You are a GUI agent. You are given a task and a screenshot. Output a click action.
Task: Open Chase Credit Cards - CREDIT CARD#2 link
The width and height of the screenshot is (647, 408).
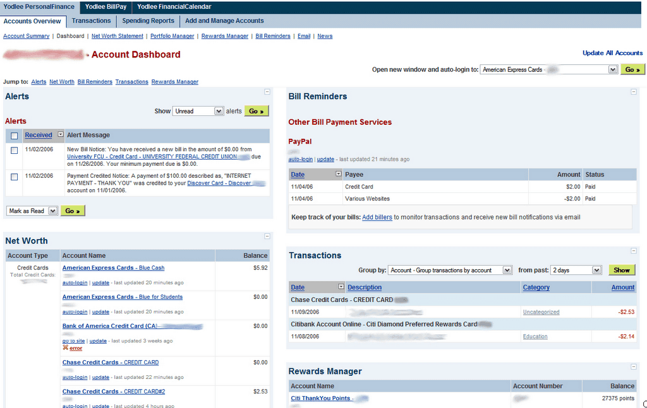[x=114, y=392]
